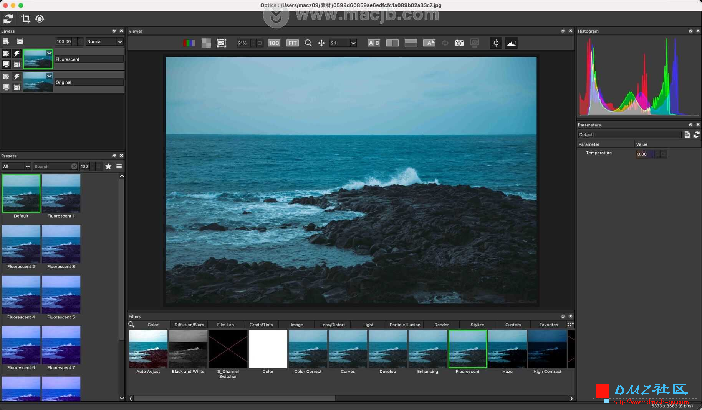This screenshot has width=702, height=410.
Task: Clear the Presets search with X icon
Action: click(74, 166)
